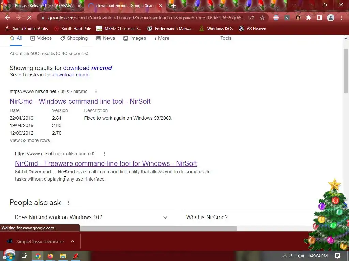Open the Windows ISOs bookmark
The image size is (349, 261).
(x=216, y=29)
